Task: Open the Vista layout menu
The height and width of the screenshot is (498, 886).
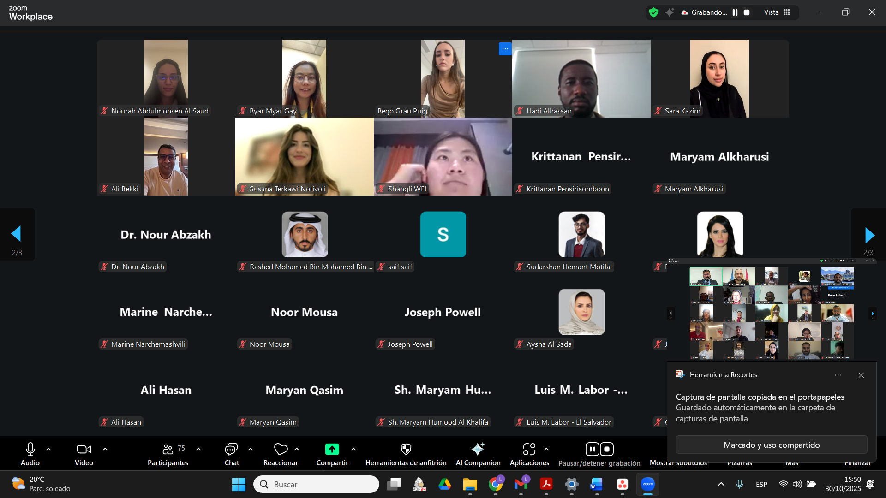Action: [777, 12]
